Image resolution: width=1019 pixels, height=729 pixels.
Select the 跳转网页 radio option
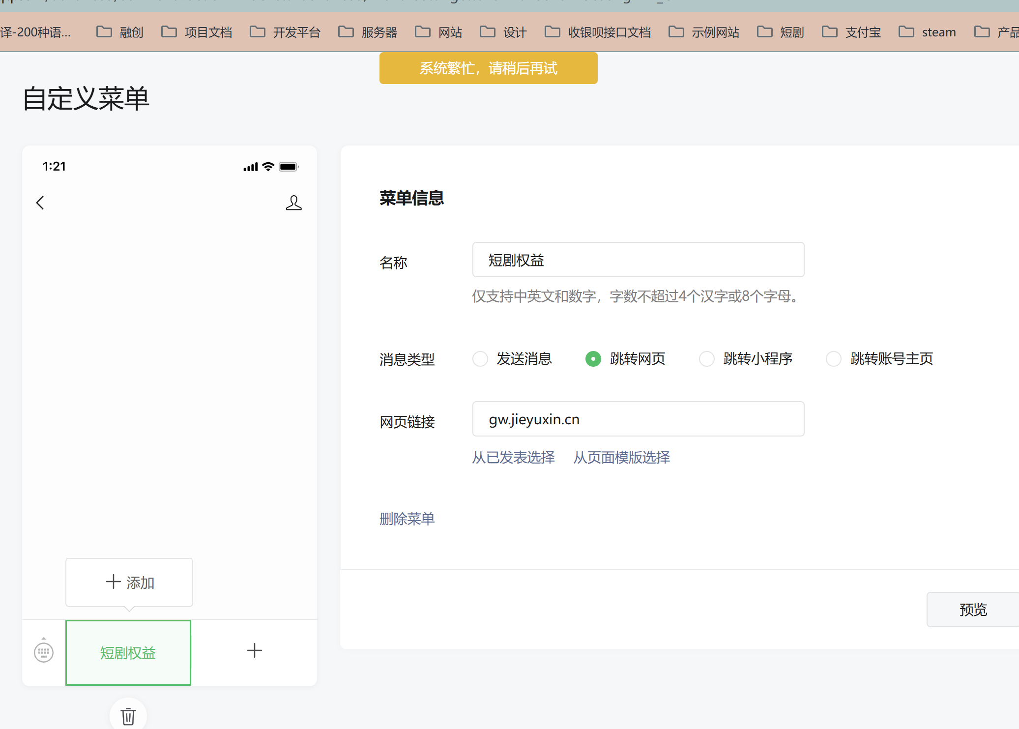click(x=593, y=359)
